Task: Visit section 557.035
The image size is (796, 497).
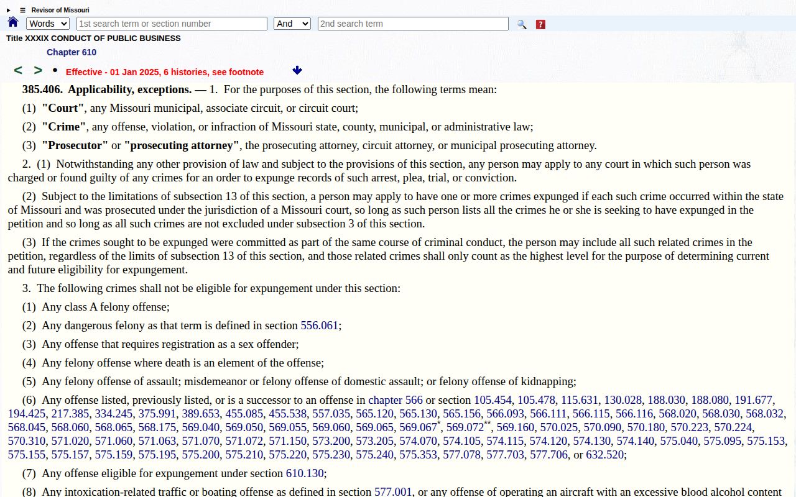Action: coord(331,414)
